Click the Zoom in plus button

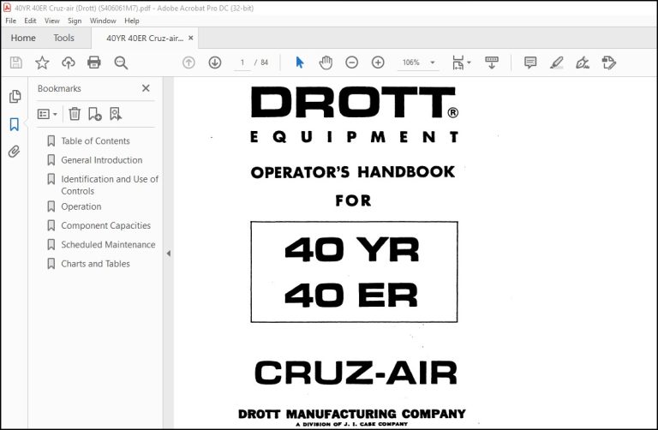click(x=378, y=63)
